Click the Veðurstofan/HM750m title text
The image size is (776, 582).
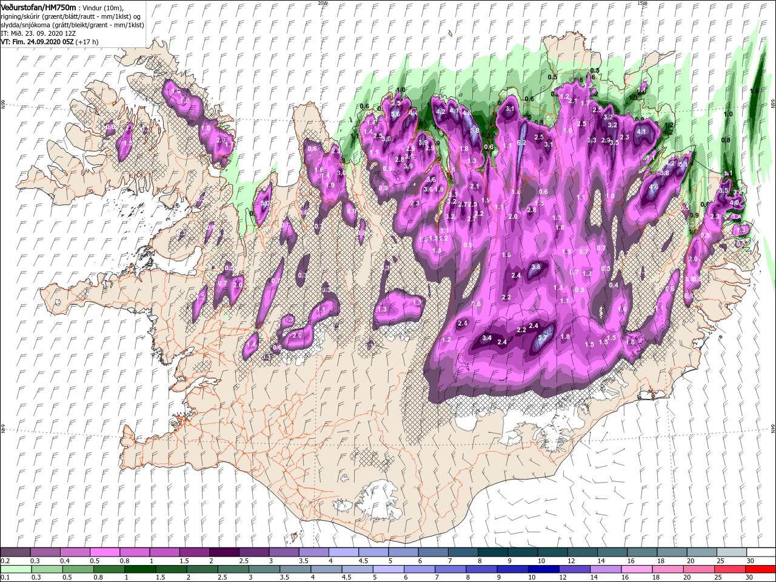(39, 7)
